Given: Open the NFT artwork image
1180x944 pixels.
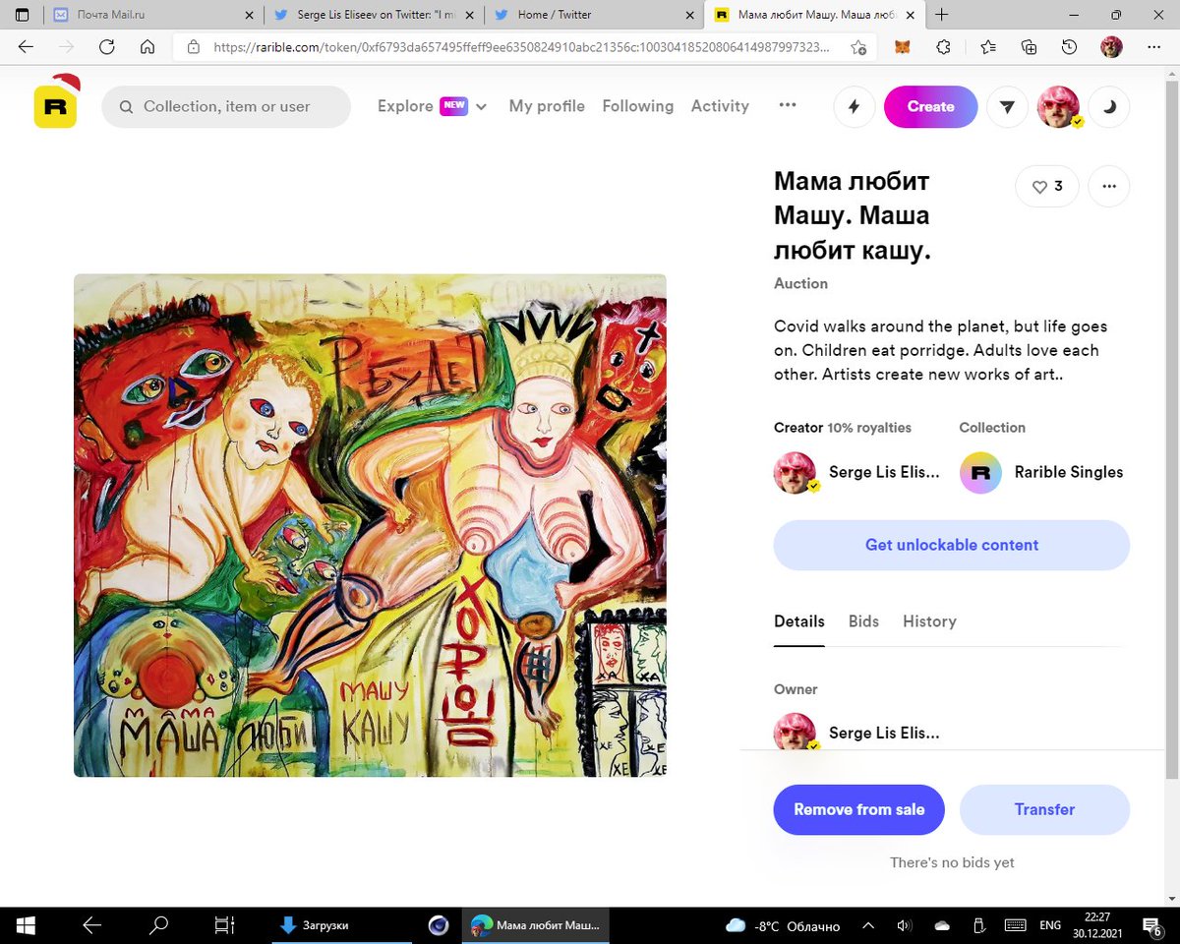Looking at the screenshot, I should click(370, 525).
